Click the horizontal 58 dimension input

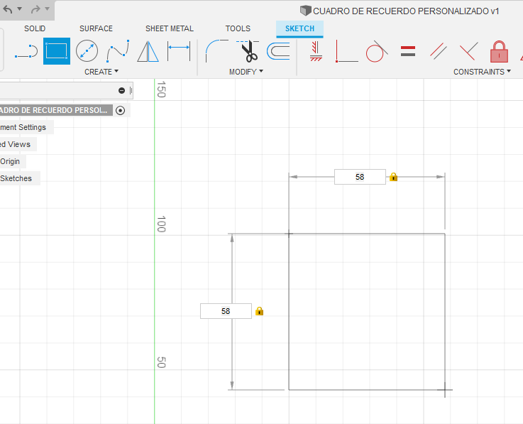tap(360, 177)
